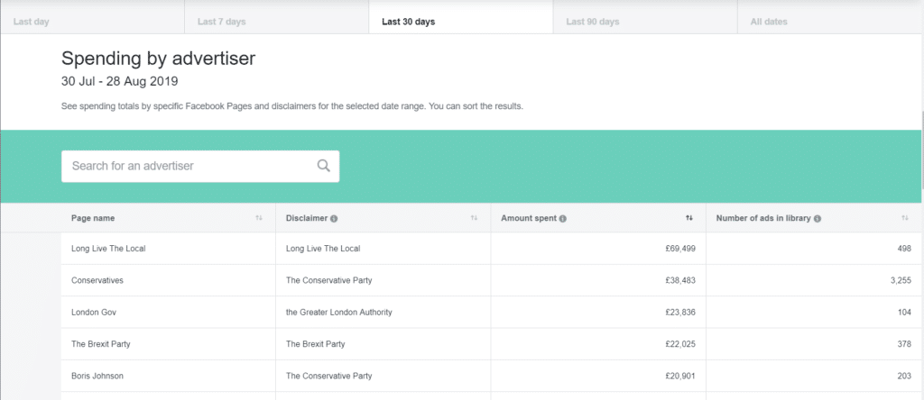Focus the Search for an advertiser field
Screen dimensions: 924x400
pos(200,166)
